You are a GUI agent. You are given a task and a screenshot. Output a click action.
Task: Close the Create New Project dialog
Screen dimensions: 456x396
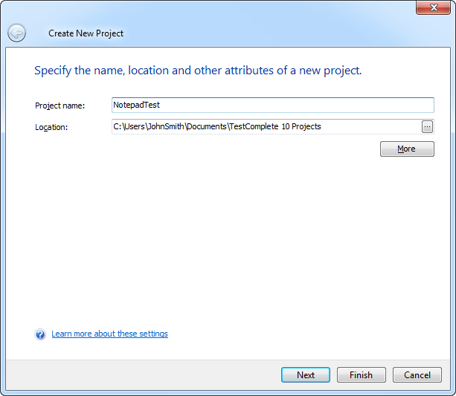point(434,7)
